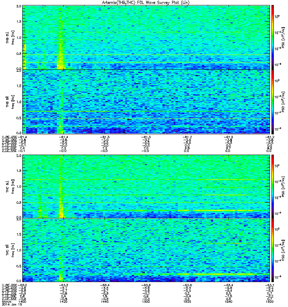Viewport: 288px width, 307px height.
Task: Click the 1.5 frequency tick of the THC B|| panel
Action: (x=19, y=234)
